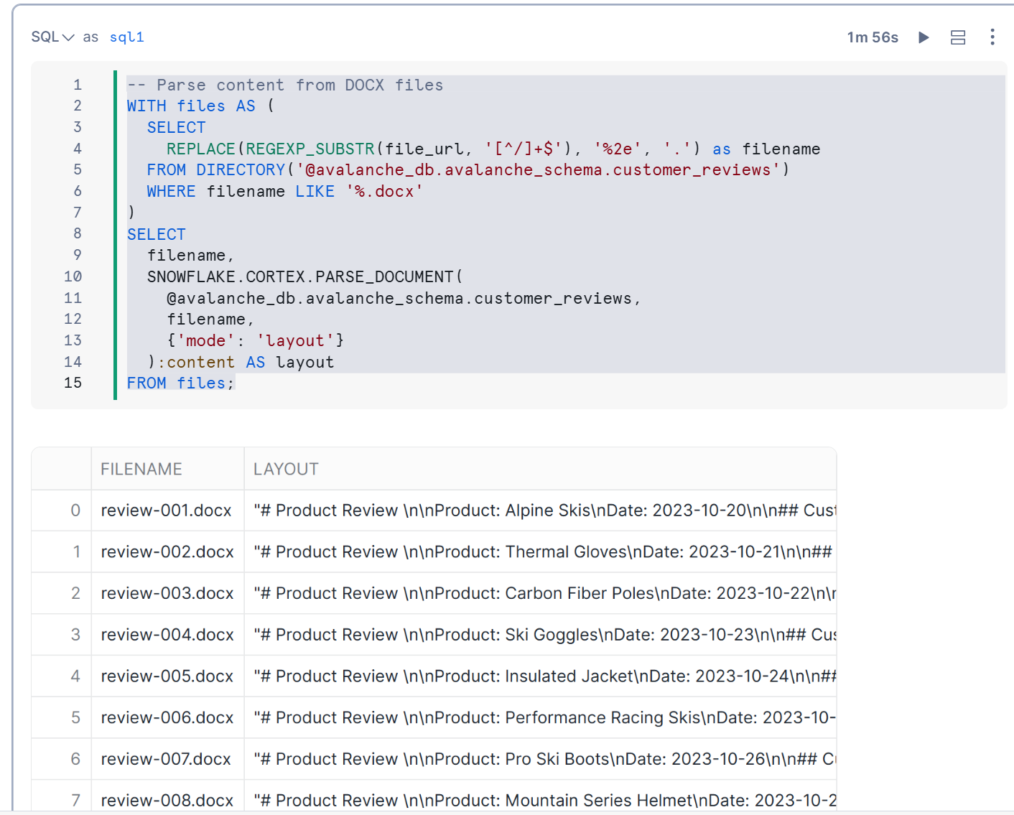Sort by the FILENAME column header
The image size is (1014, 815).
141,469
